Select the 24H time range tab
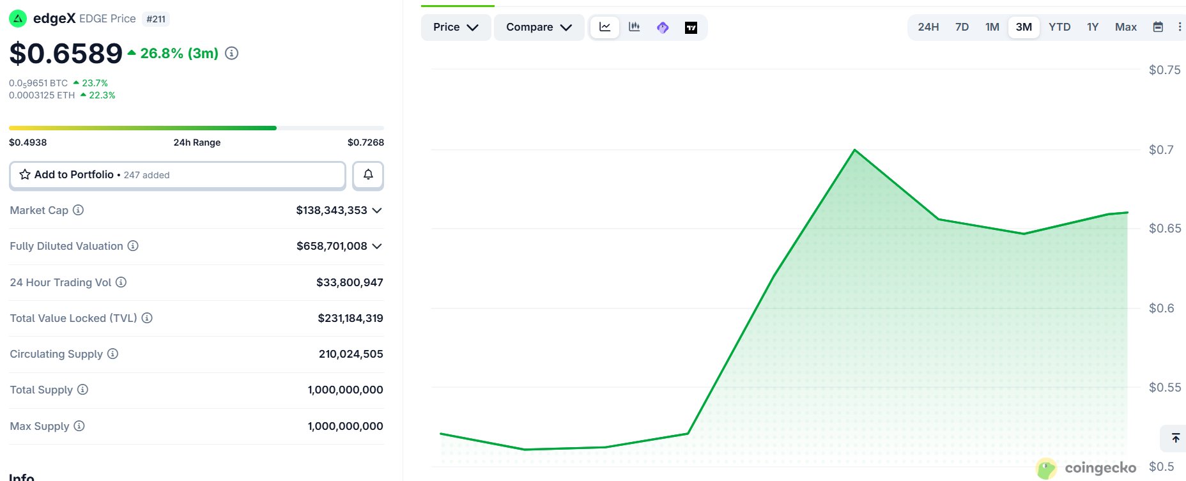The height and width of the screenshot is (481, 1186). pyautogui.click(x=928, y=27)
